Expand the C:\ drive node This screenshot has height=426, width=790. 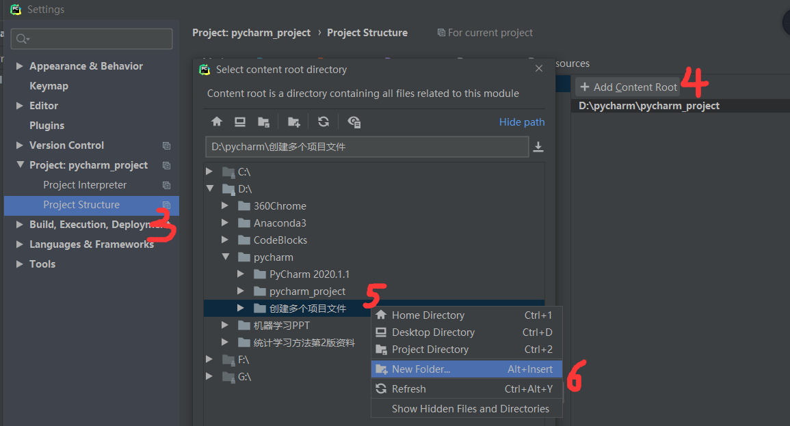coord(209,171)
